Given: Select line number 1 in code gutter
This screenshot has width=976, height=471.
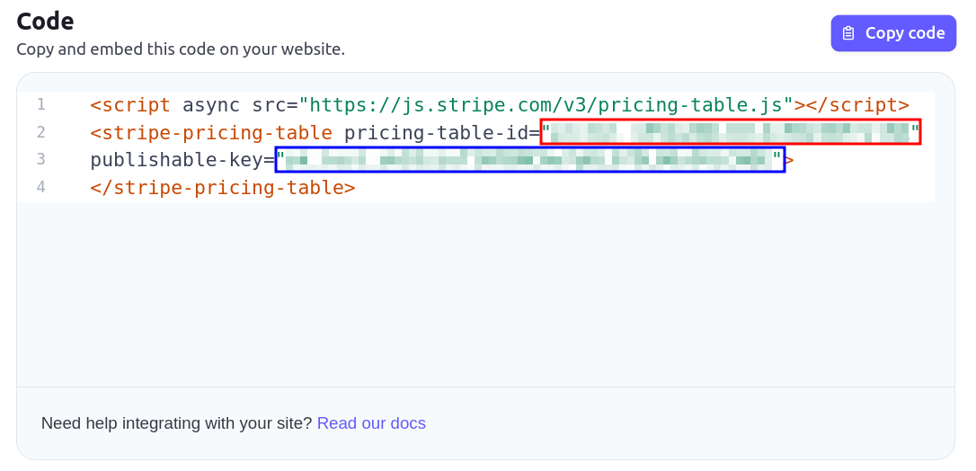Looking at the screenshot, I should tap(41, 104).
